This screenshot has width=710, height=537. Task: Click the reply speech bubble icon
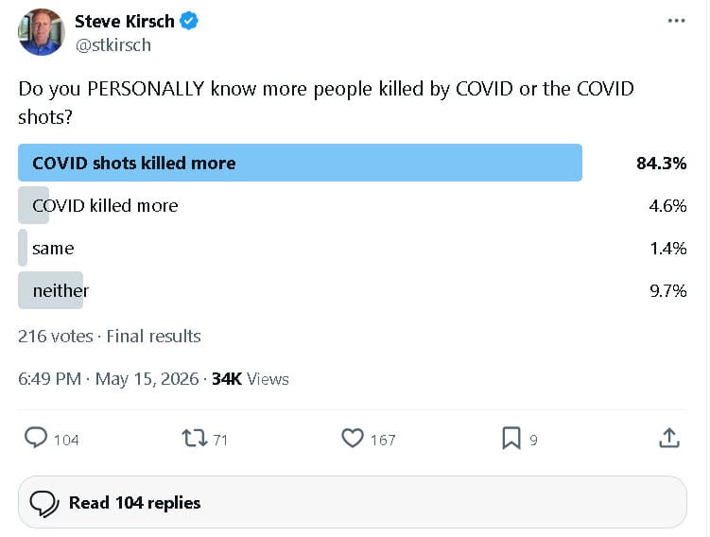pos(36,438)
